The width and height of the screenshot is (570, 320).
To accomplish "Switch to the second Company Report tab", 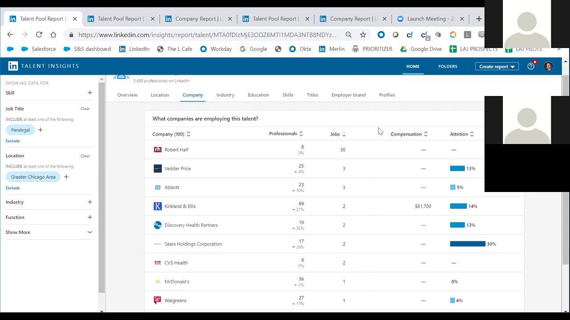I will [354, 19].
